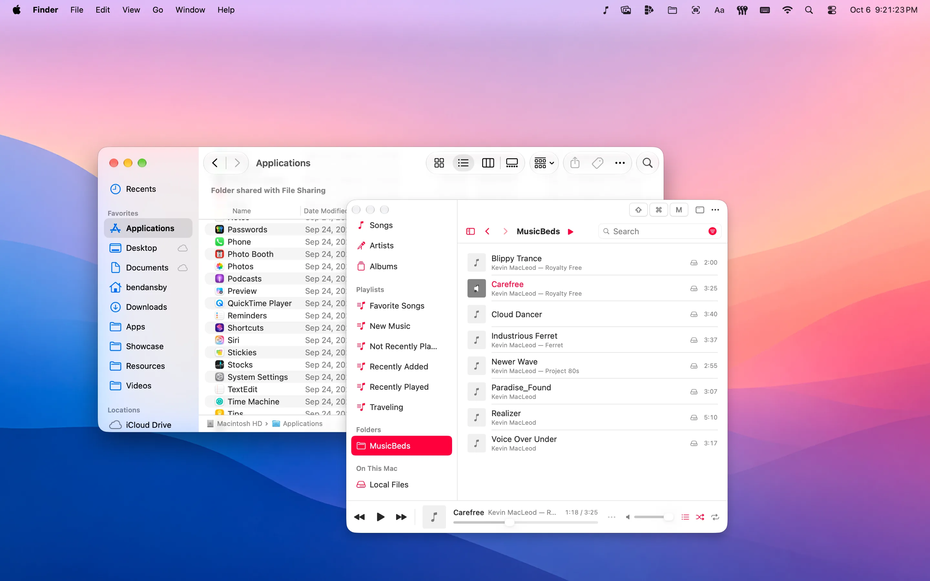Select Voice Over Under track

point(592,443)
